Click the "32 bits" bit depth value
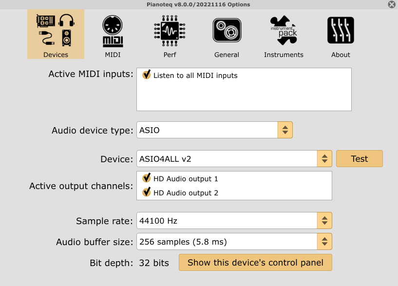The height and width of the screenshot is (286, 398). click(x=154, y=263)
